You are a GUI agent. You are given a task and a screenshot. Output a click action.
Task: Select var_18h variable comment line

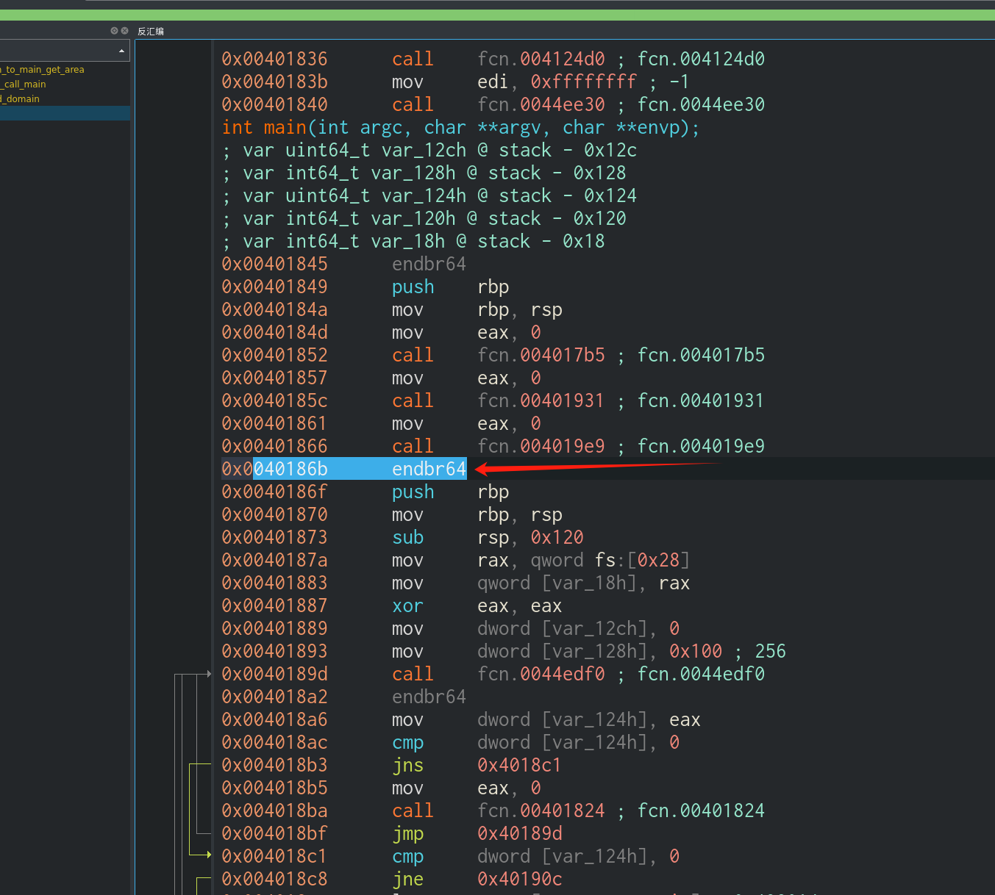tap(413, 241)
